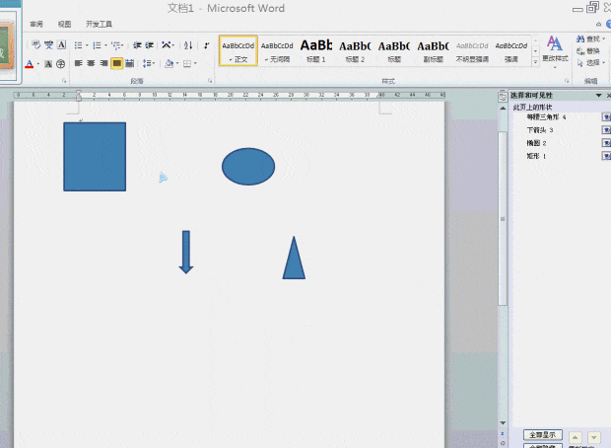611x448 pixels.
Task: Click the justify alignment icon
Action: (117, 63)
